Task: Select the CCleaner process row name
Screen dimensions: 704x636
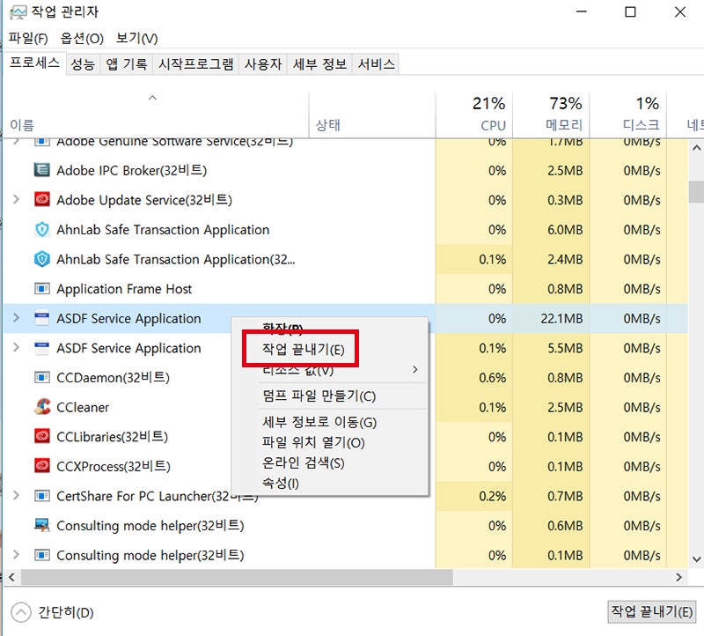Action: [x=83, y=407]
